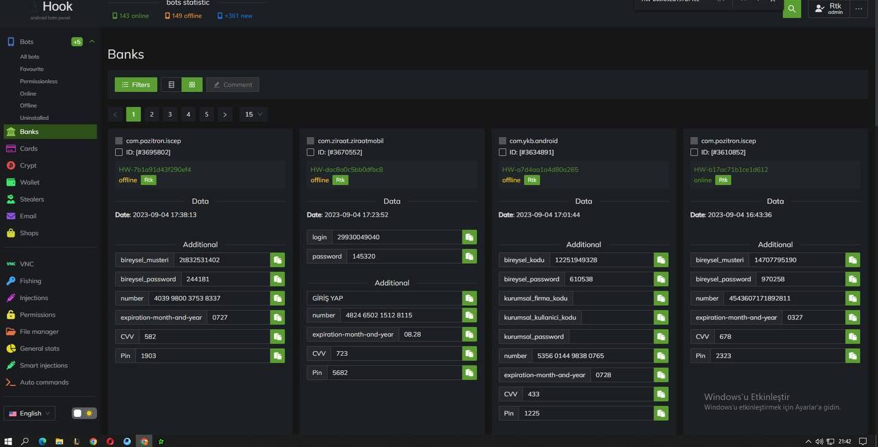
Task: Toggle the light/dark theme switch
Action: (84, 413)
